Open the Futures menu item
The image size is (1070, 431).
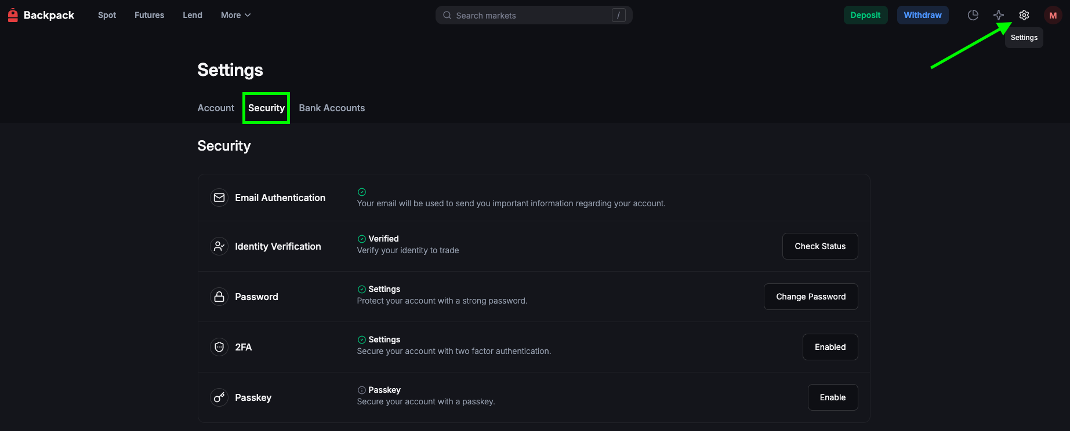149,15
